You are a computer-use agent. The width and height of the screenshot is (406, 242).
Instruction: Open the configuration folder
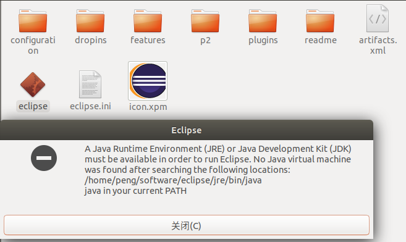[33, 21]
